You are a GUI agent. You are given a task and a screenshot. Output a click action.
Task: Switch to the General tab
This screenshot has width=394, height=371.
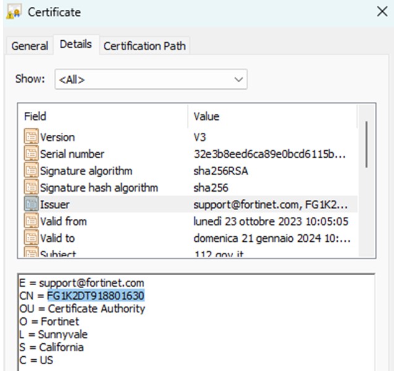pyautogui.click(x=30, y=46)
